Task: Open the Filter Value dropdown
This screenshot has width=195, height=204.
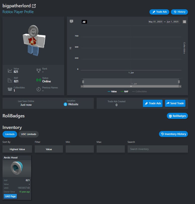Action: pos(49,149)
